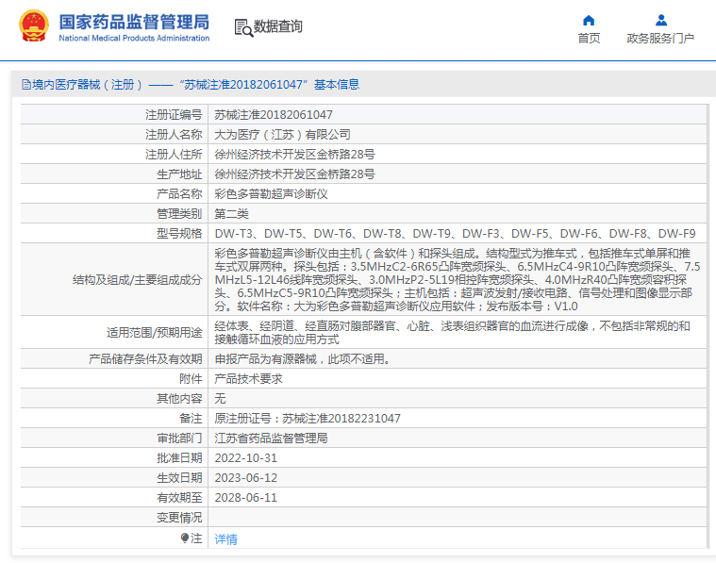The image size is (716, 563).
Task: Select product name 彩色多普勒超声诊断仪
Action: pyautogui.click(x=272, y=194)
